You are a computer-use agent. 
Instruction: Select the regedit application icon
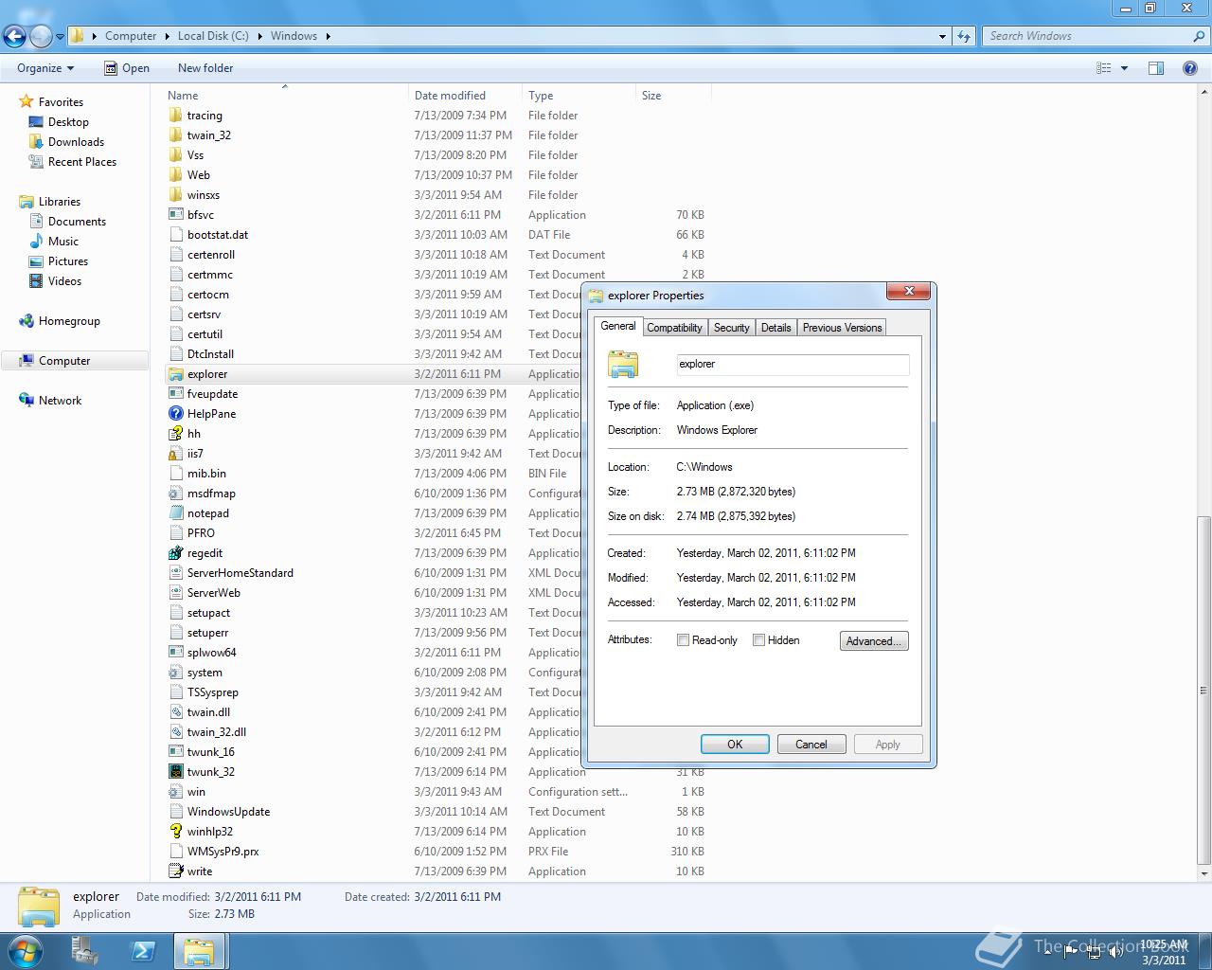click(175, 553)
